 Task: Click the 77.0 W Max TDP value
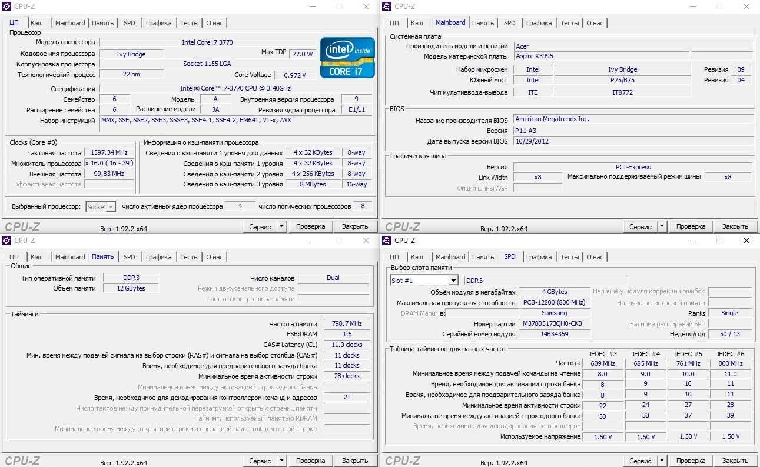click(302, 54)
